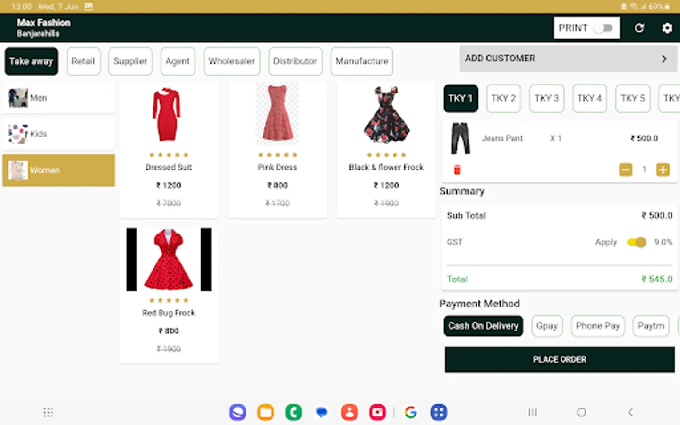The width and height of the screenshot is (680, 425).
Task: Select the Take away order type
Action: click(x=31, y=61)
